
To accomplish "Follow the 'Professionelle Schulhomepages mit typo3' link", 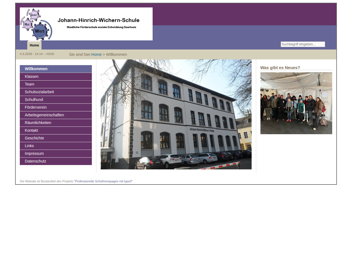I will point(103,181).
